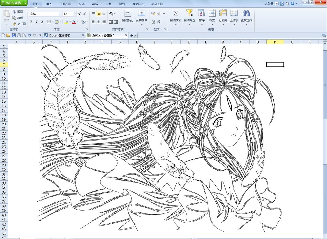Open the 视图 ribbon tab

tap(122, 4)
